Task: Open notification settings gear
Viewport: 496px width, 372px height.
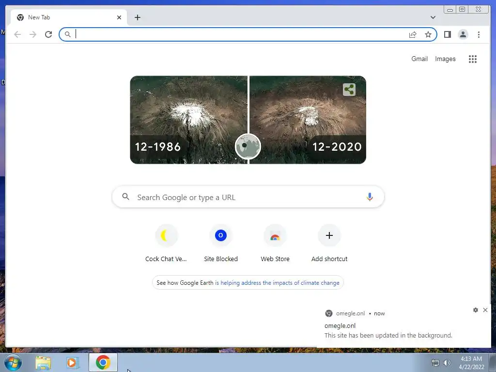Action: [476, 310]
